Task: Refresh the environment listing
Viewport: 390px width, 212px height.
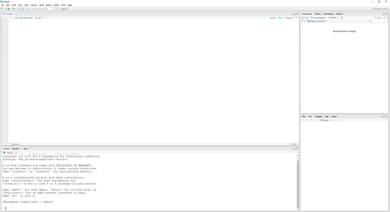Action: pyautogui.click(x=385, y=18)
